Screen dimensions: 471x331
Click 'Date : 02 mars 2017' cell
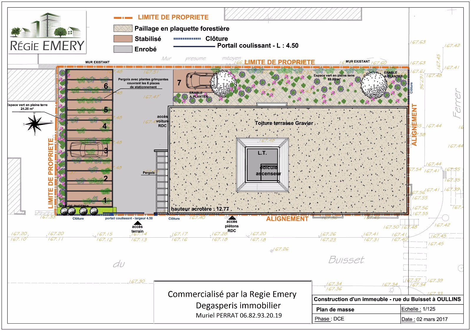pyautogui.click(x=432, y=319)
